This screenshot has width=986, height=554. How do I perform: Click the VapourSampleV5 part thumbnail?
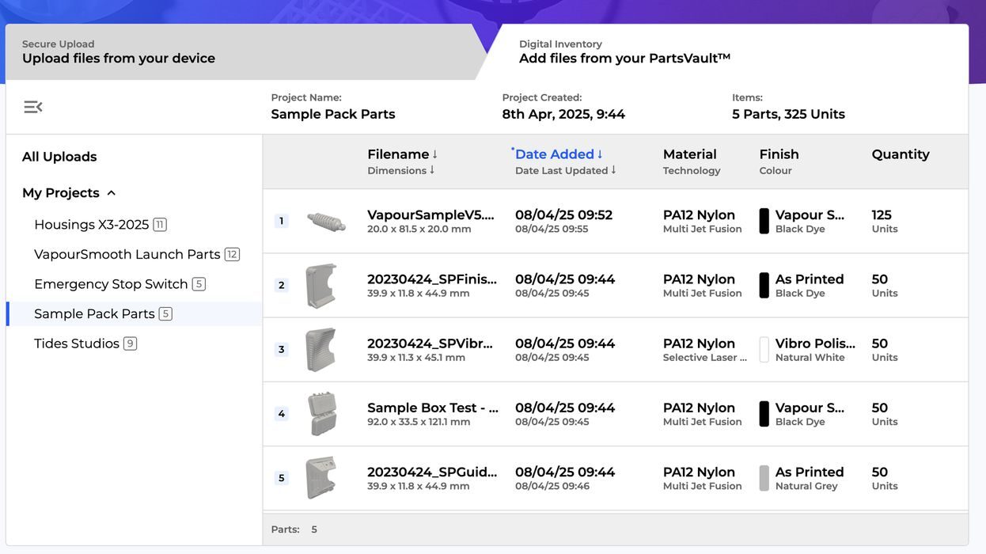point(326,222)
